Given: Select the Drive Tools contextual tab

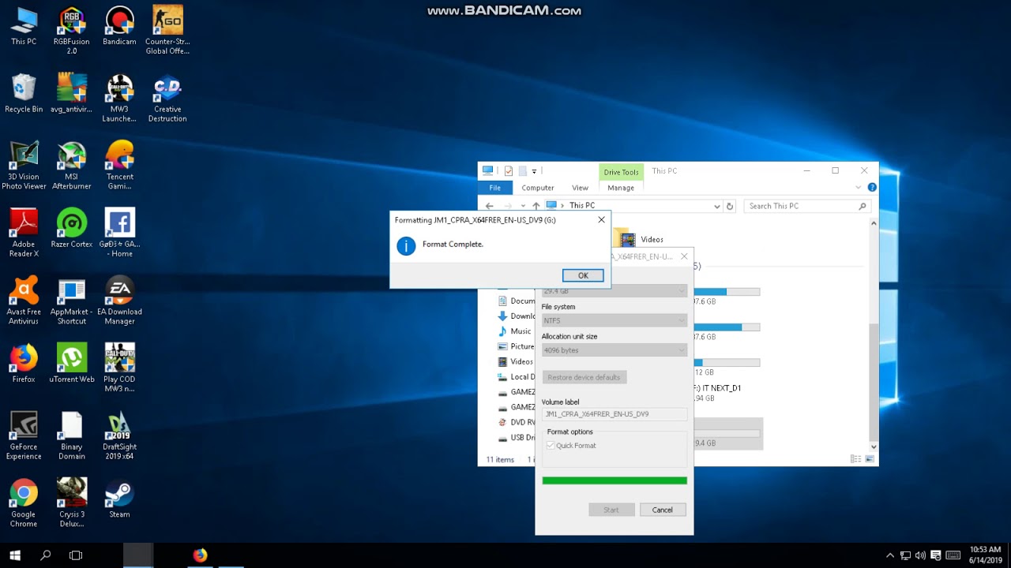Looking at the screenshot, I should click(621, 172).
